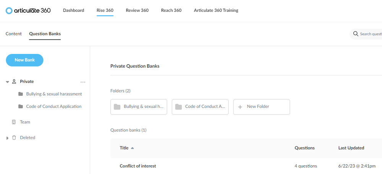
Task: Click the search questions input field
Action: pyautogui.click(x=370, y=34)
